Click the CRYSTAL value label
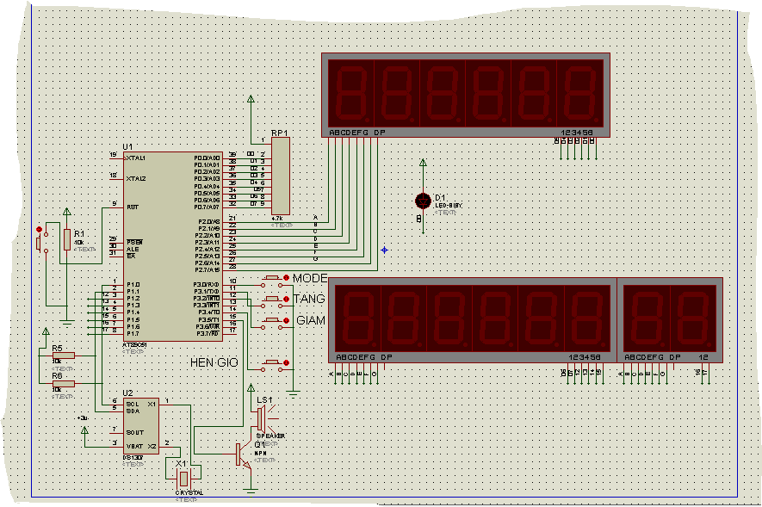The height and width of the screenshot is (507, 762). point(189,493)
